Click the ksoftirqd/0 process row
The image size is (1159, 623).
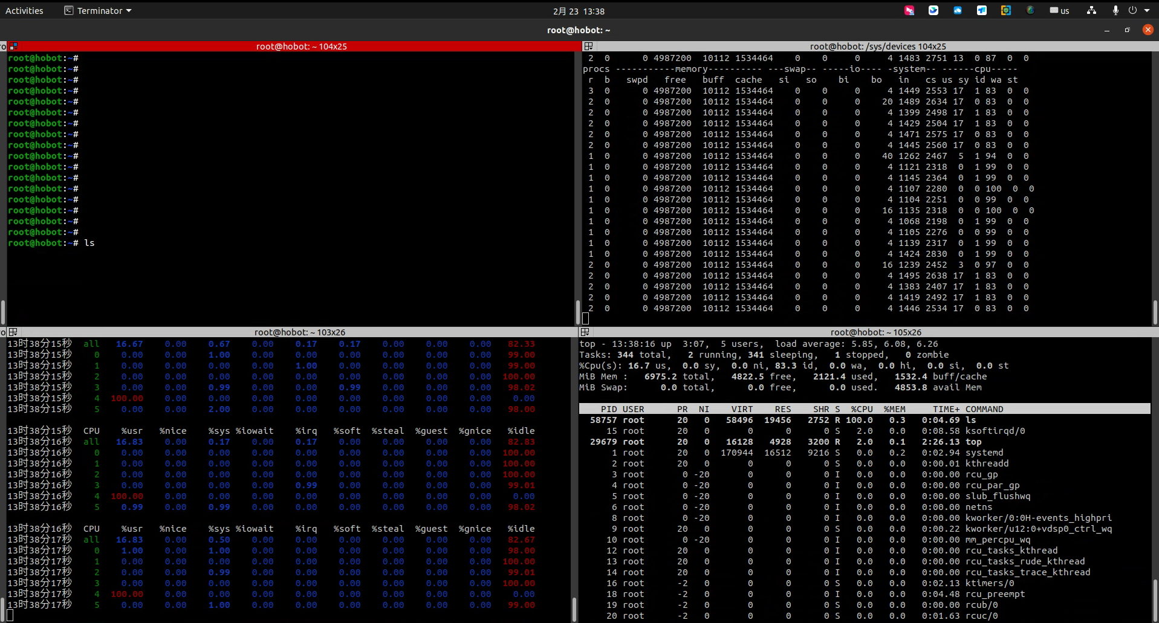click(865, 431)
